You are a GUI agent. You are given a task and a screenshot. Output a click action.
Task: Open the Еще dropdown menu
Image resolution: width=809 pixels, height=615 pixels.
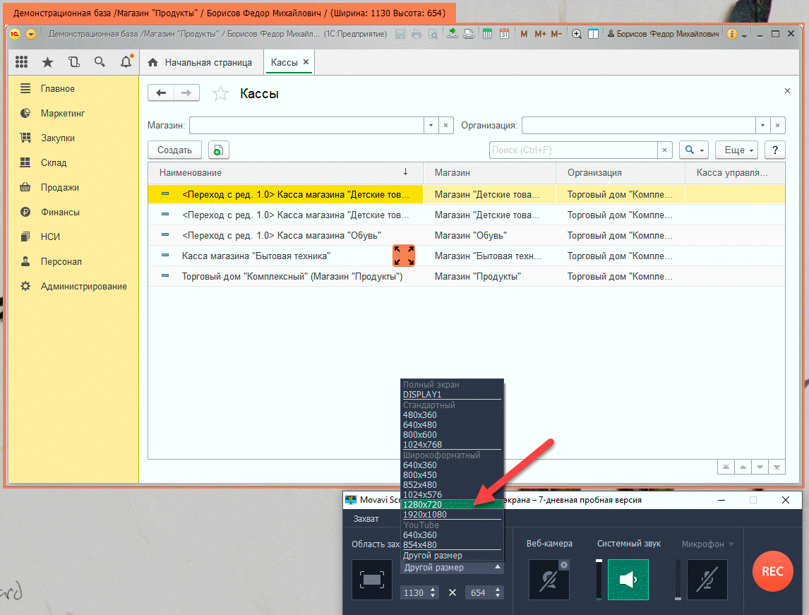tap(740, 150)
